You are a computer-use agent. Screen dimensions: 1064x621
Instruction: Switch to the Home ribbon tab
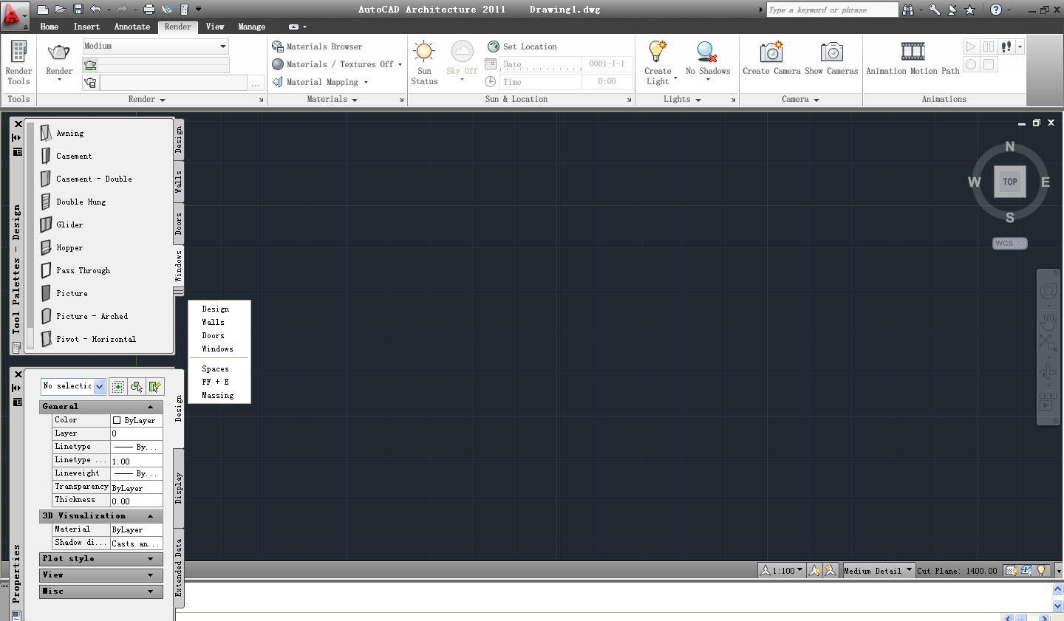click(x=50, y=27)
